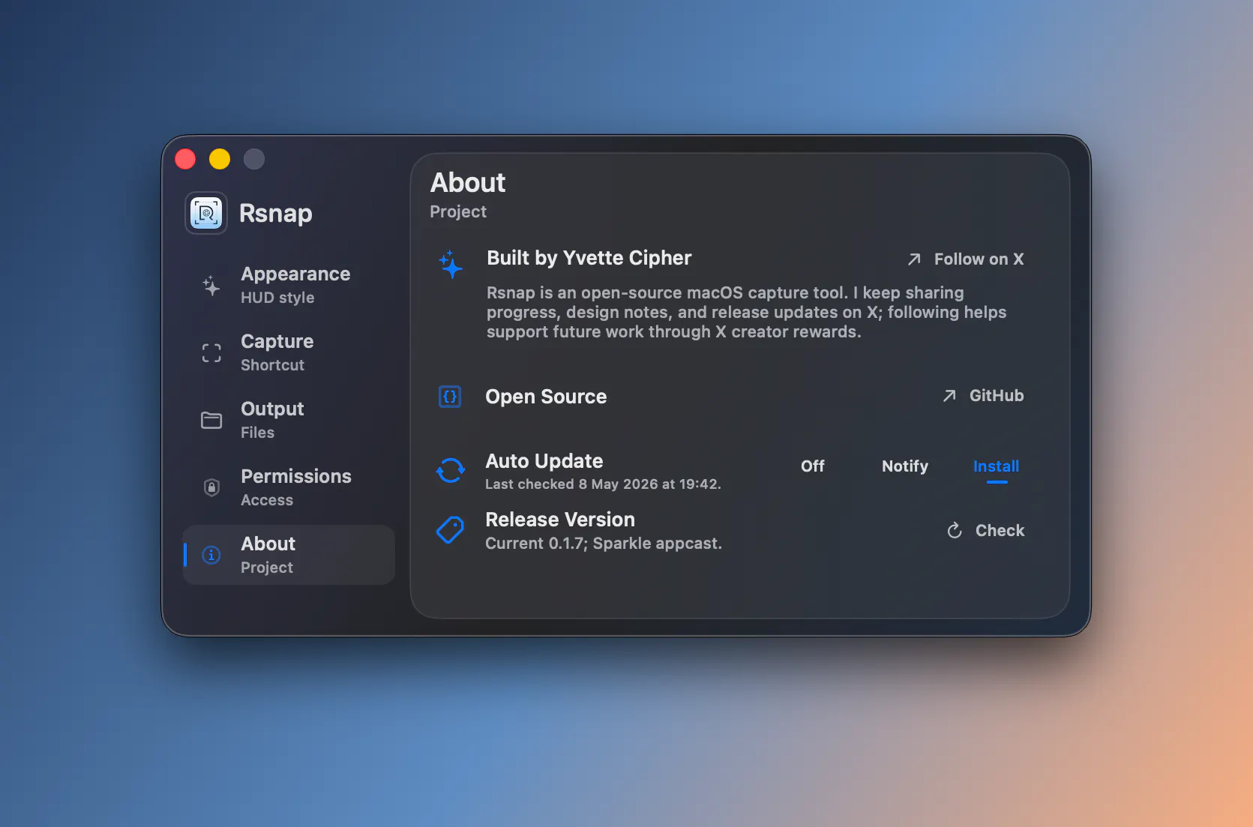This screenshot has height=827, width=1253.
Task: Click the Permissions shield lock icon
Action: 211,487
